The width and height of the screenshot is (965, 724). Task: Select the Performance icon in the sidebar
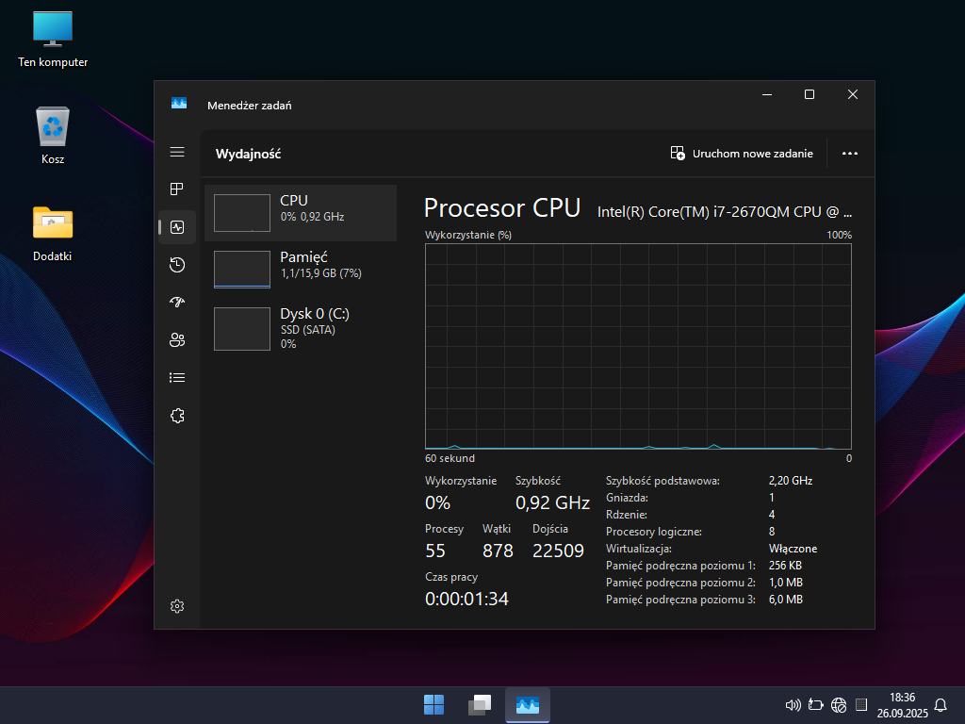coord(177,227)
